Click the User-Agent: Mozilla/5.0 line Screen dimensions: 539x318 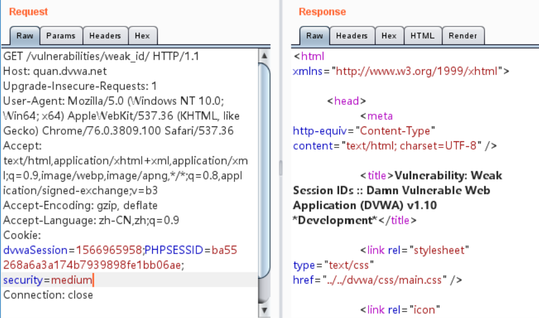[x=114, y=101]
